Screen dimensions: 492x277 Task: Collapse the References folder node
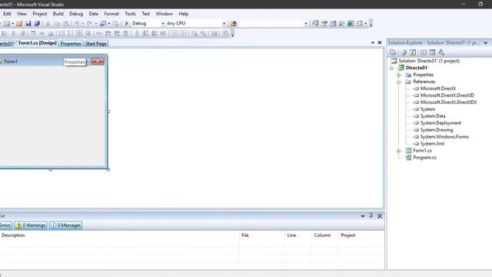(x=398, y=82)
